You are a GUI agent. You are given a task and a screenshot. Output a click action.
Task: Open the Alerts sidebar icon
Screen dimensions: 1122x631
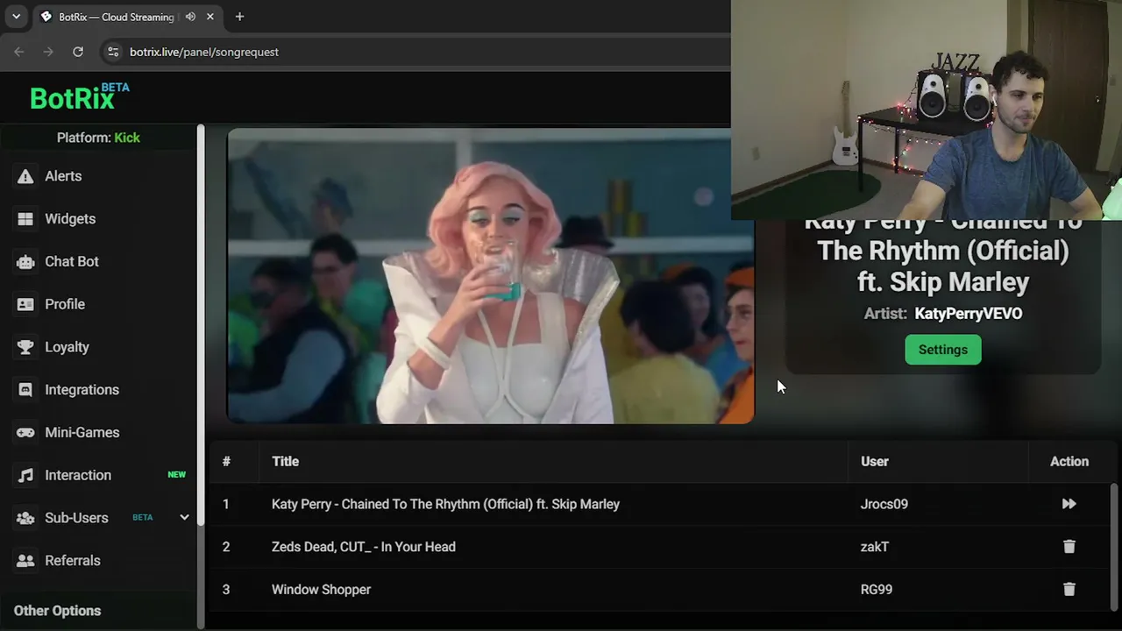click(25, 176)
